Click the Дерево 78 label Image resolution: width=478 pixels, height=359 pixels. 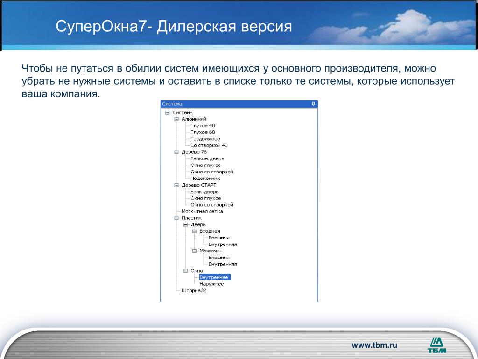tap(194, 152)
